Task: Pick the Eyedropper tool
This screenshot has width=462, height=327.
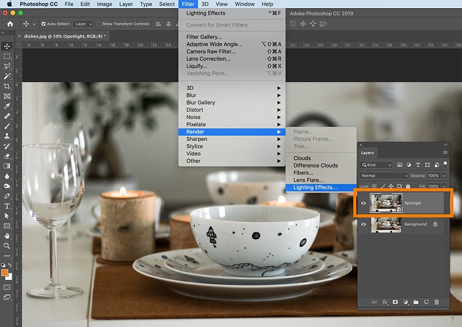Action: [7, 106]
